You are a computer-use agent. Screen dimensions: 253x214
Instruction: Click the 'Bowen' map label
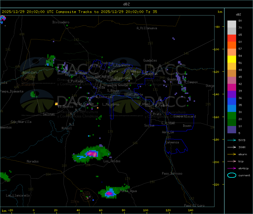pyautogui.click(x=187, y=126)
